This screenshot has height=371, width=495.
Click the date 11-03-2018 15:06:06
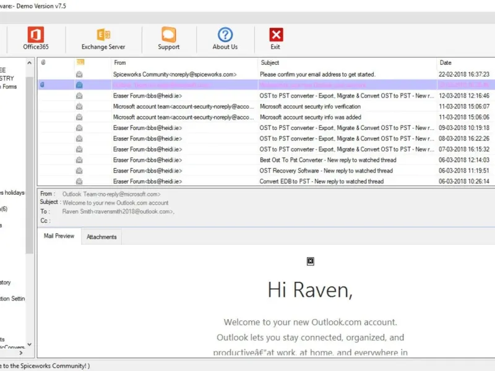(x=463, y=117)
